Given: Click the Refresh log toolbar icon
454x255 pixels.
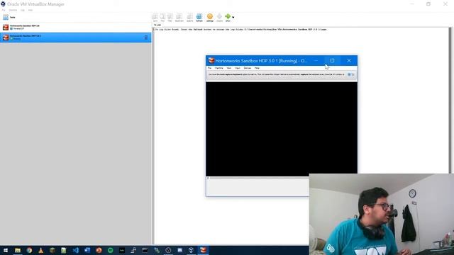Looking at the screenshot, I should [x=199, y=17].
